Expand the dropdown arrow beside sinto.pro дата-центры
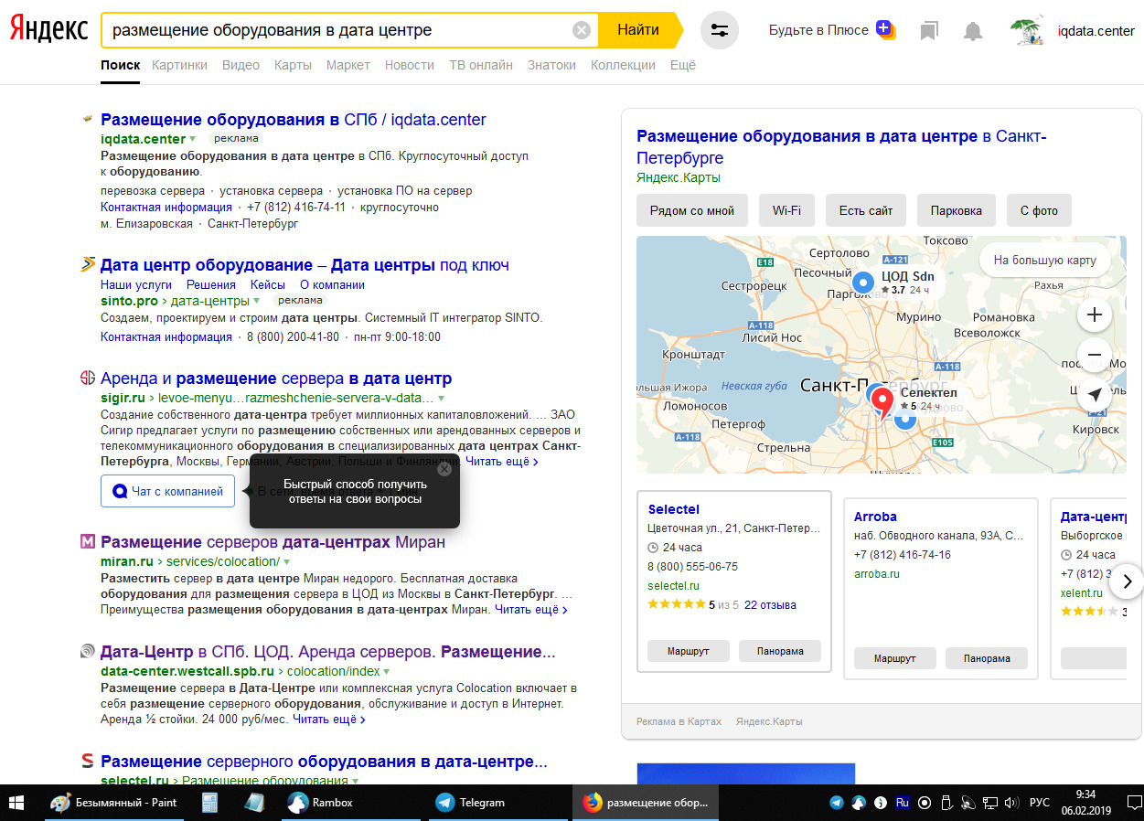Screen dimensions: 1144x821 pos(257,301)
